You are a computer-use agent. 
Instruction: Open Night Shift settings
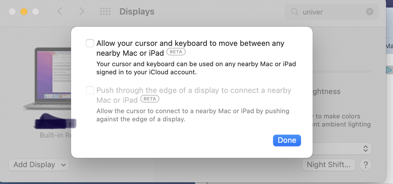(328, 165)
